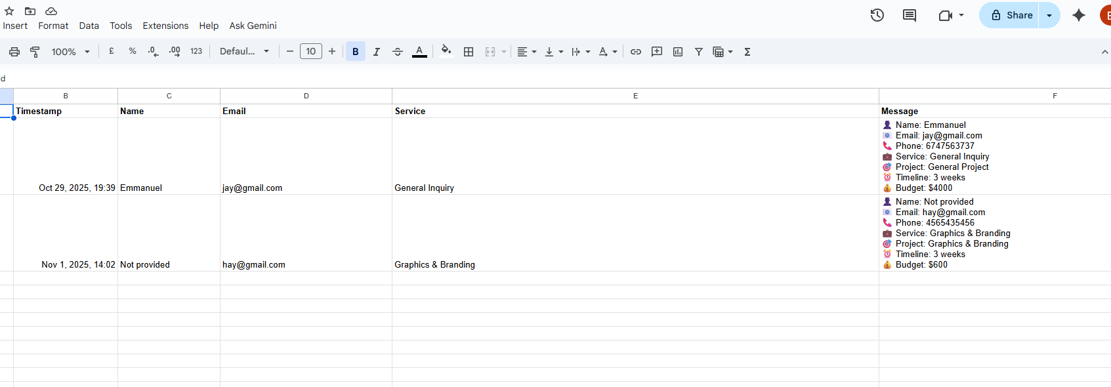
Task: Star this spreadsheet
Action: [9, 11]
